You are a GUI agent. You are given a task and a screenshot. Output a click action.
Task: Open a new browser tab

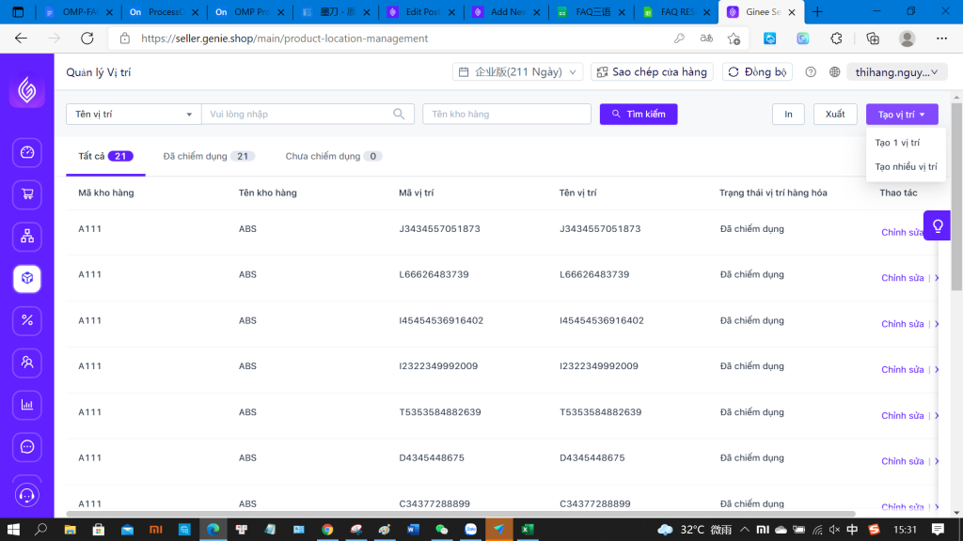coord(817,11)
